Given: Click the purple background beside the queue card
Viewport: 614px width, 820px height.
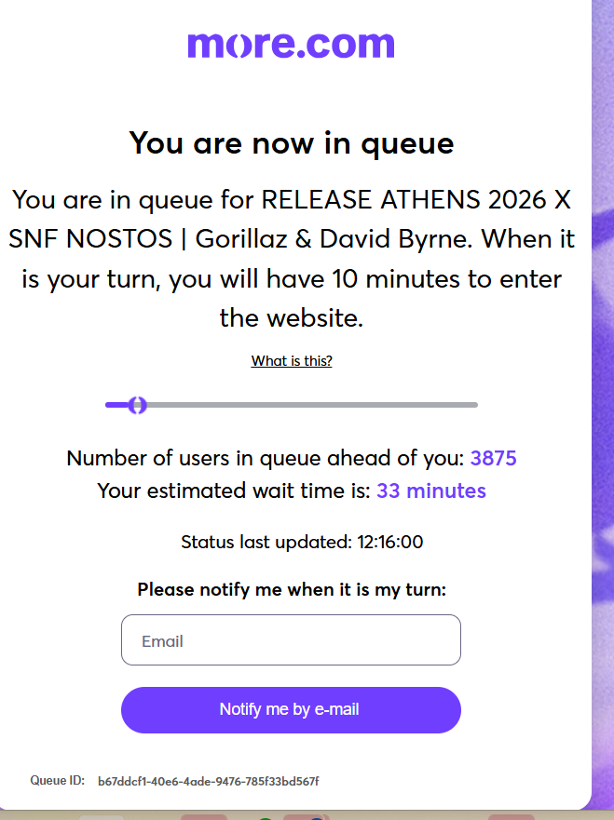Looking at the screenshot, I should tap(603, 372).
